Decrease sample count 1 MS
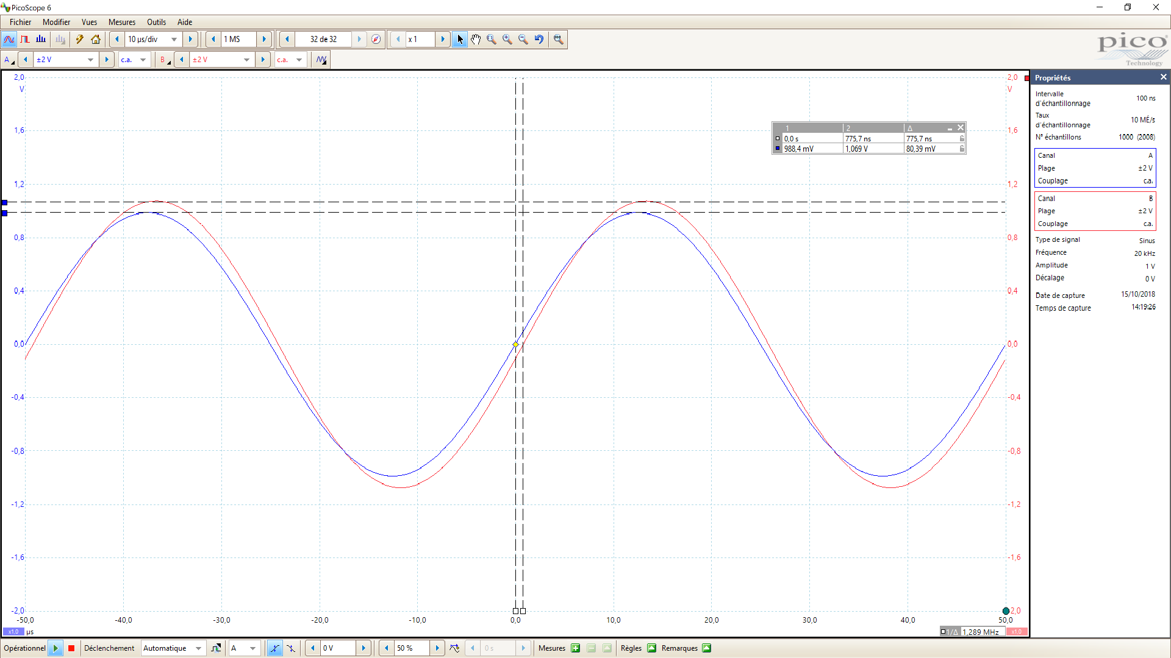This screenshot has height=658, width=1171. click(x=213, y=40)
